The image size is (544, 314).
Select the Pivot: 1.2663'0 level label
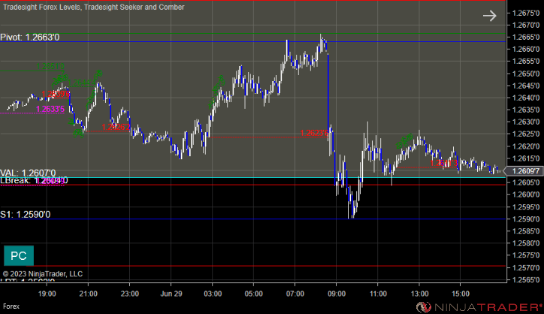pos(30,37)
